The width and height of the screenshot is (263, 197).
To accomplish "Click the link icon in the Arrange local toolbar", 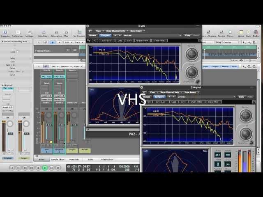I will (x=46, y=42).
